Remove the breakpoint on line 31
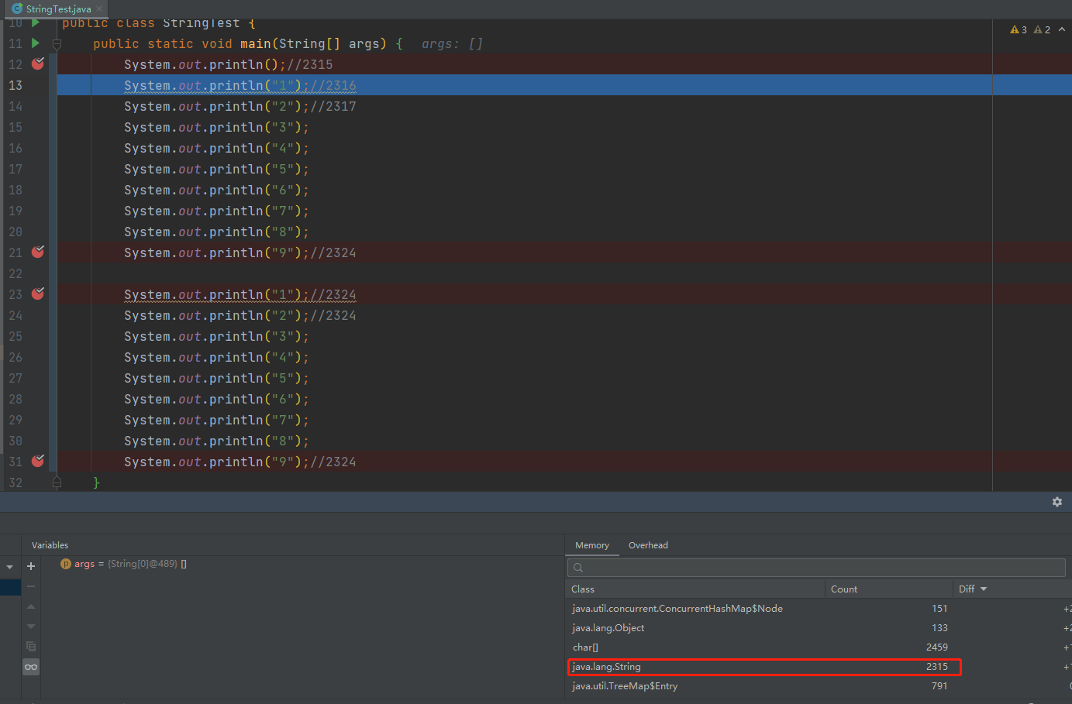Image resolution: width=1072 pixels, height=704 pixels. pyautogui.click(x=37, y=462)
